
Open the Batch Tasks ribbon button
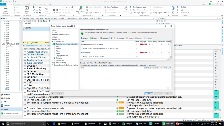[27, 10]
